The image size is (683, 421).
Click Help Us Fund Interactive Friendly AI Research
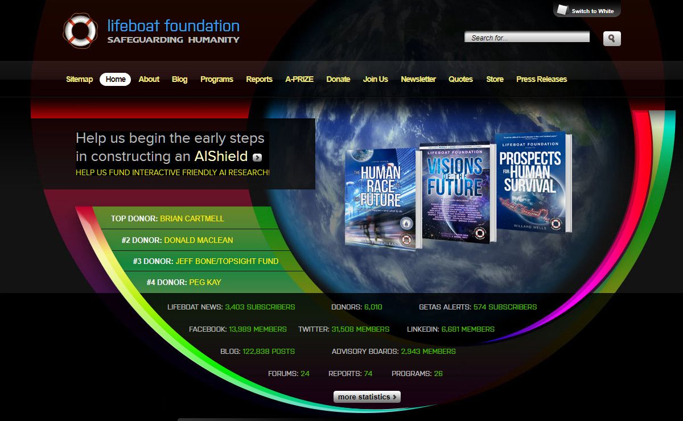(x=173, y=172)
